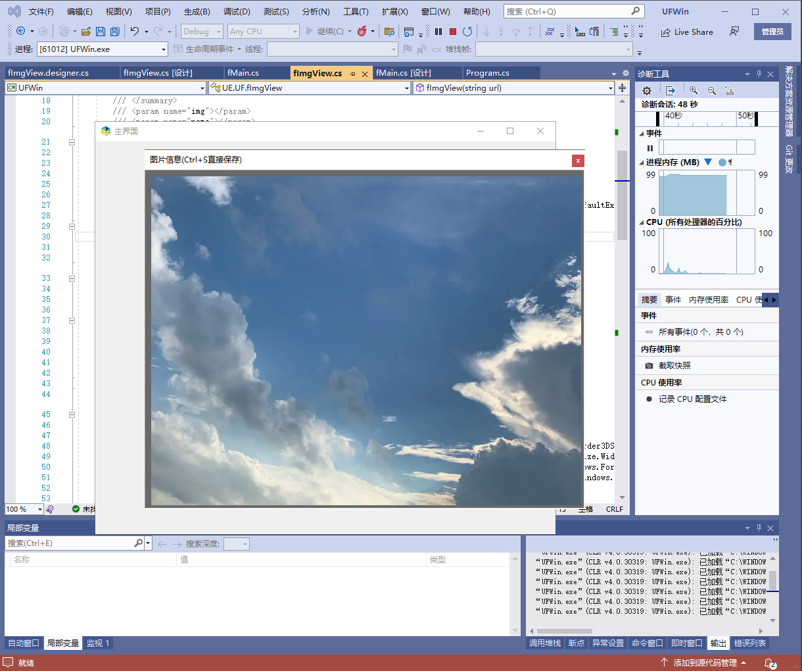Switch to the Program.cs tab
Screen dimensions: 802x671
tap(488, 73)
